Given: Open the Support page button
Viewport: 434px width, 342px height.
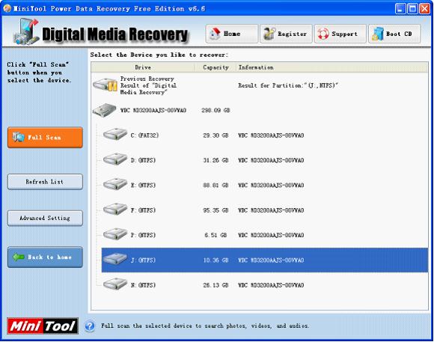Looking at the screenshot, I should click(340, 34).
